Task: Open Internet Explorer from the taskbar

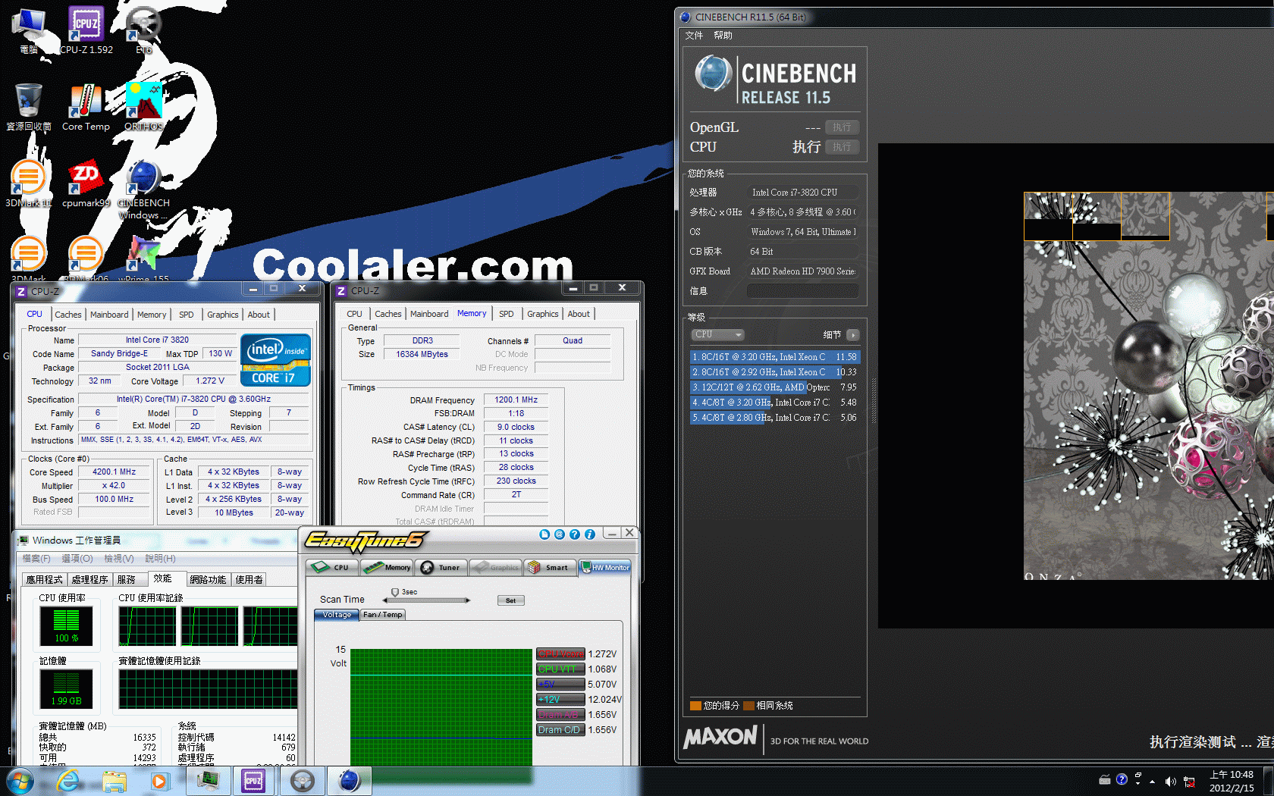Action: [x=68, y=781]
